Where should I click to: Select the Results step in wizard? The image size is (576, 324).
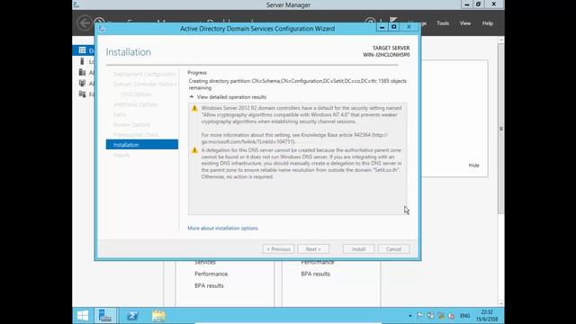pyautogui.click(x=121, y=155)
